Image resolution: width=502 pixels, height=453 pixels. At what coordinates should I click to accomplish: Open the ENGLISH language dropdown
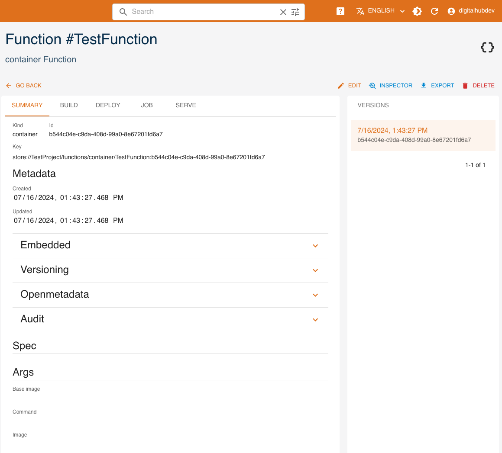click(x=381, y=11)
